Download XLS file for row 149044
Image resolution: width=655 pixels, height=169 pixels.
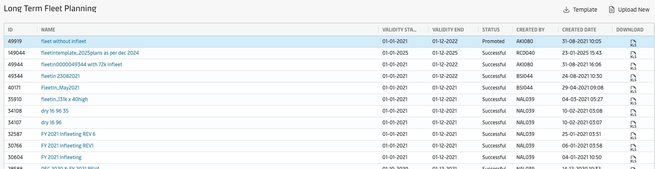click(x=633, y=54)
